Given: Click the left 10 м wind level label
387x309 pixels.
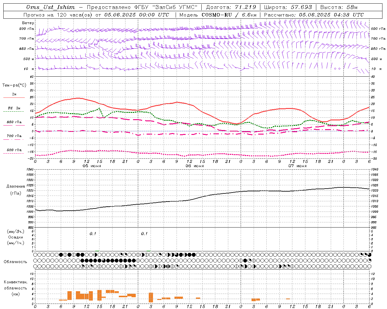Looking at the screenshot, I should click(x=29, y=69).
